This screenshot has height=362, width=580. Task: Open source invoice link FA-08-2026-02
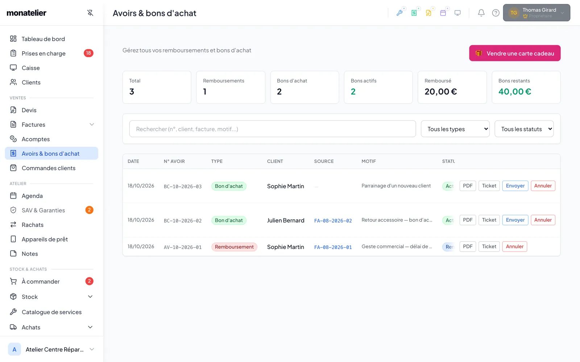coord(333,220)
